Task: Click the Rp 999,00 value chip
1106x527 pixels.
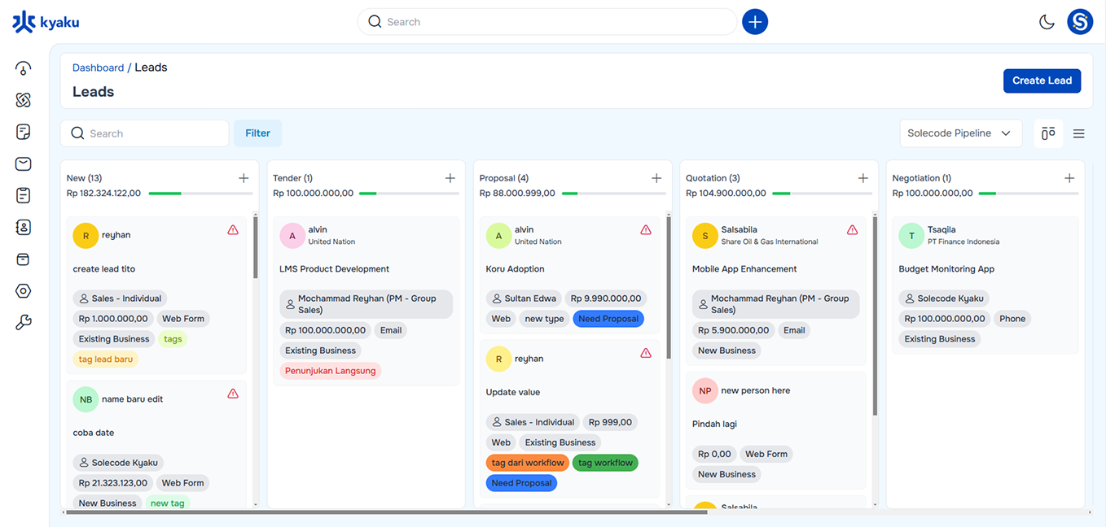Action: click(610, 422)
